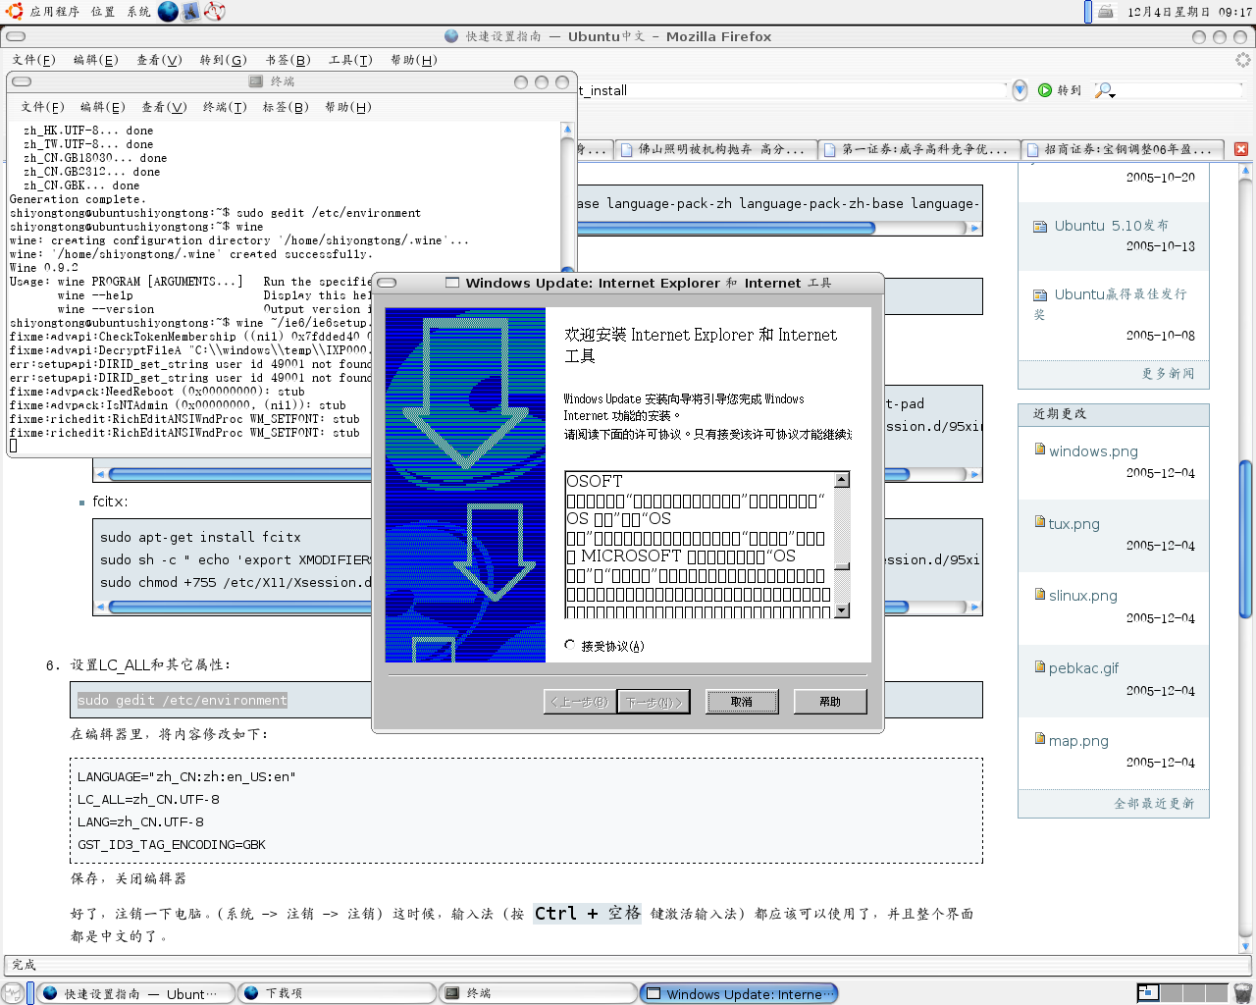This screenshot has width=1256, height=1005.
Task: Switch to 终端 taskbar window
Action: coord(538,993)
